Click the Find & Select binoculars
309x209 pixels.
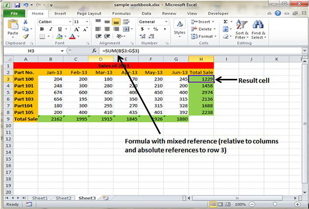point(258,29)
